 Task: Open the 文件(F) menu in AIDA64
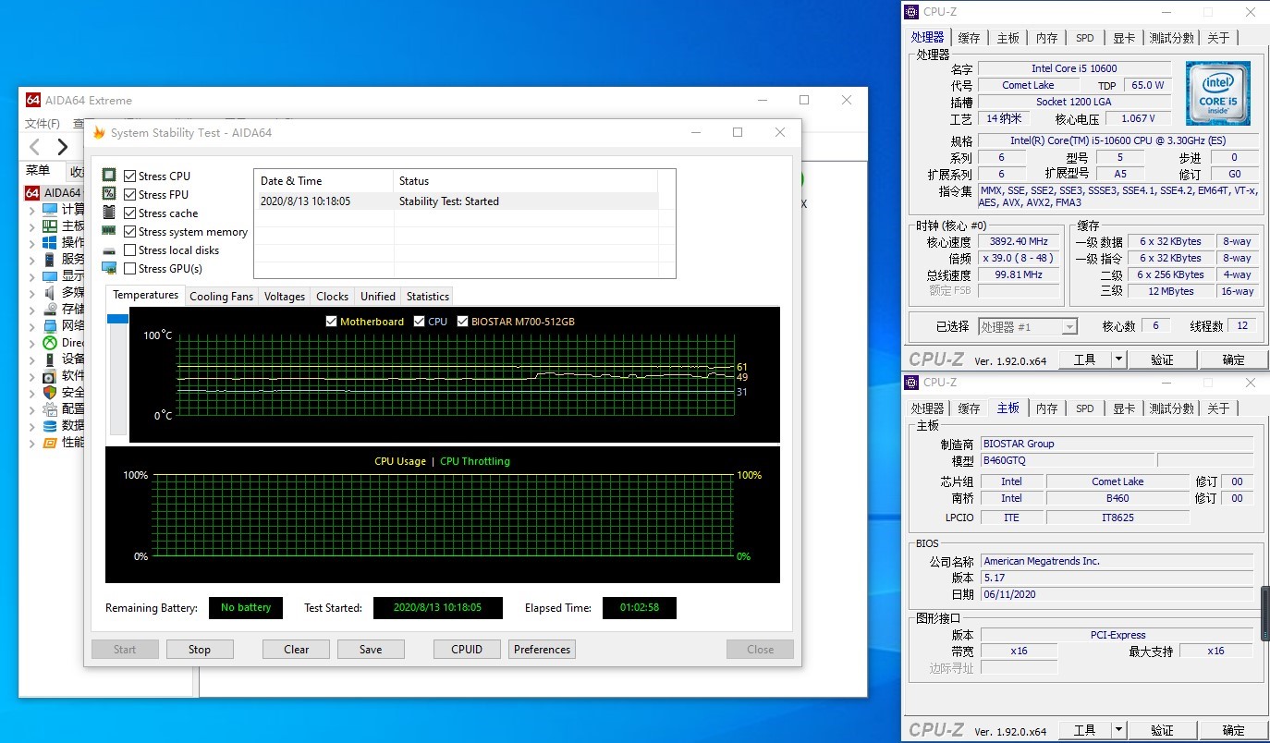tap(43, 124)
